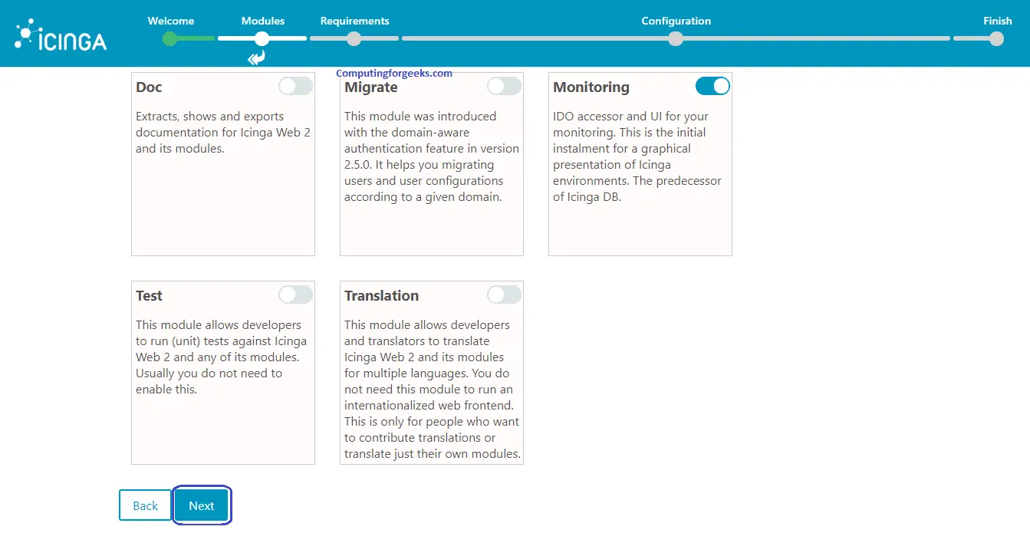Screen dimensions: 1030x533
Task: Enable the Migrate module toggle
Action: pyautogui.click(x=504, y=86)
